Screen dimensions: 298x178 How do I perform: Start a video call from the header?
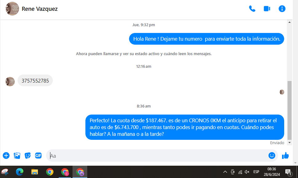click(x=267, y=9)
